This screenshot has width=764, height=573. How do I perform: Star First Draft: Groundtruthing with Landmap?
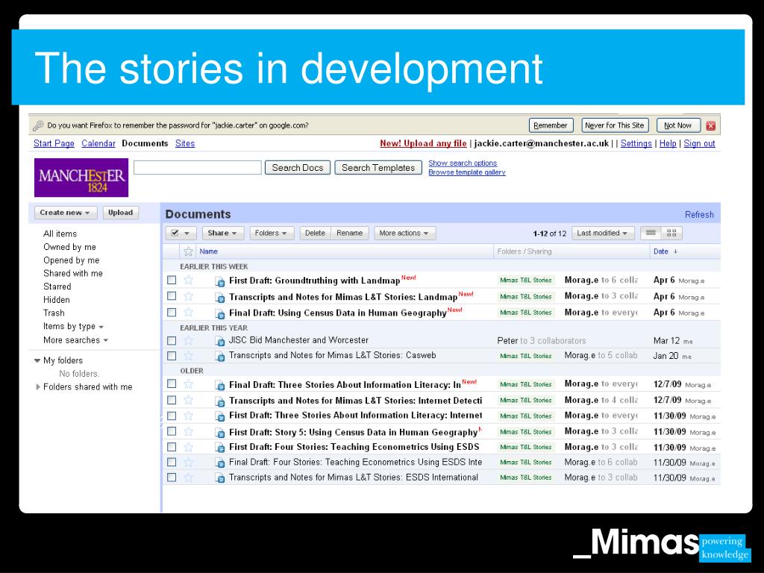[188, 281]
